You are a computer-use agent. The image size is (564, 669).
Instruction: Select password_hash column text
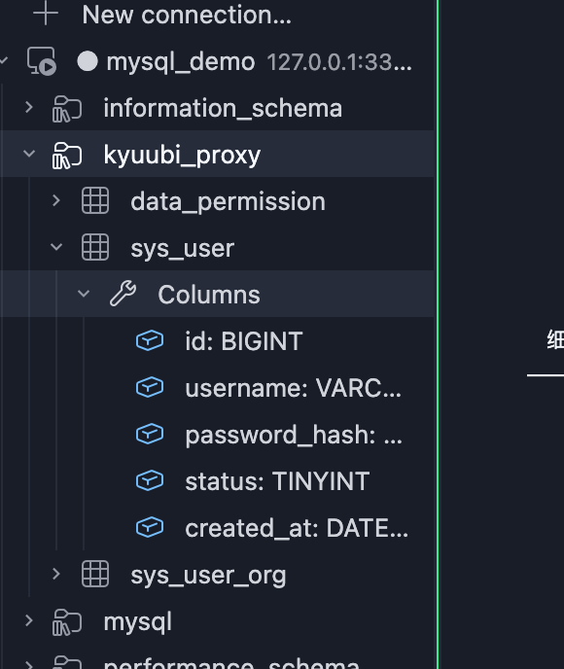click(294, 436)
